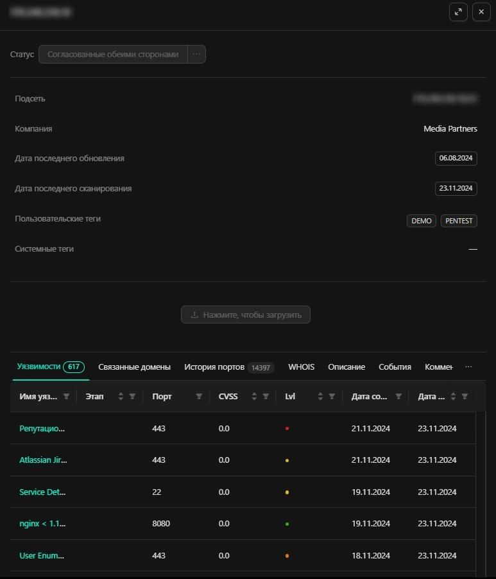Filter the vulnerability name column

(66, 397)
